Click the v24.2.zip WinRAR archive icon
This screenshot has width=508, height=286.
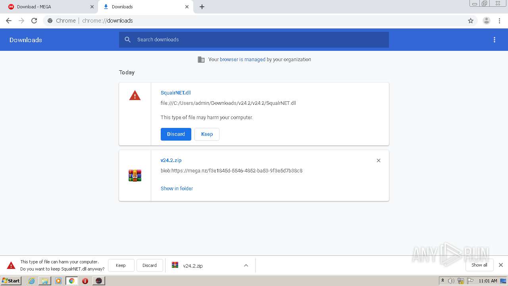point(135,175)
